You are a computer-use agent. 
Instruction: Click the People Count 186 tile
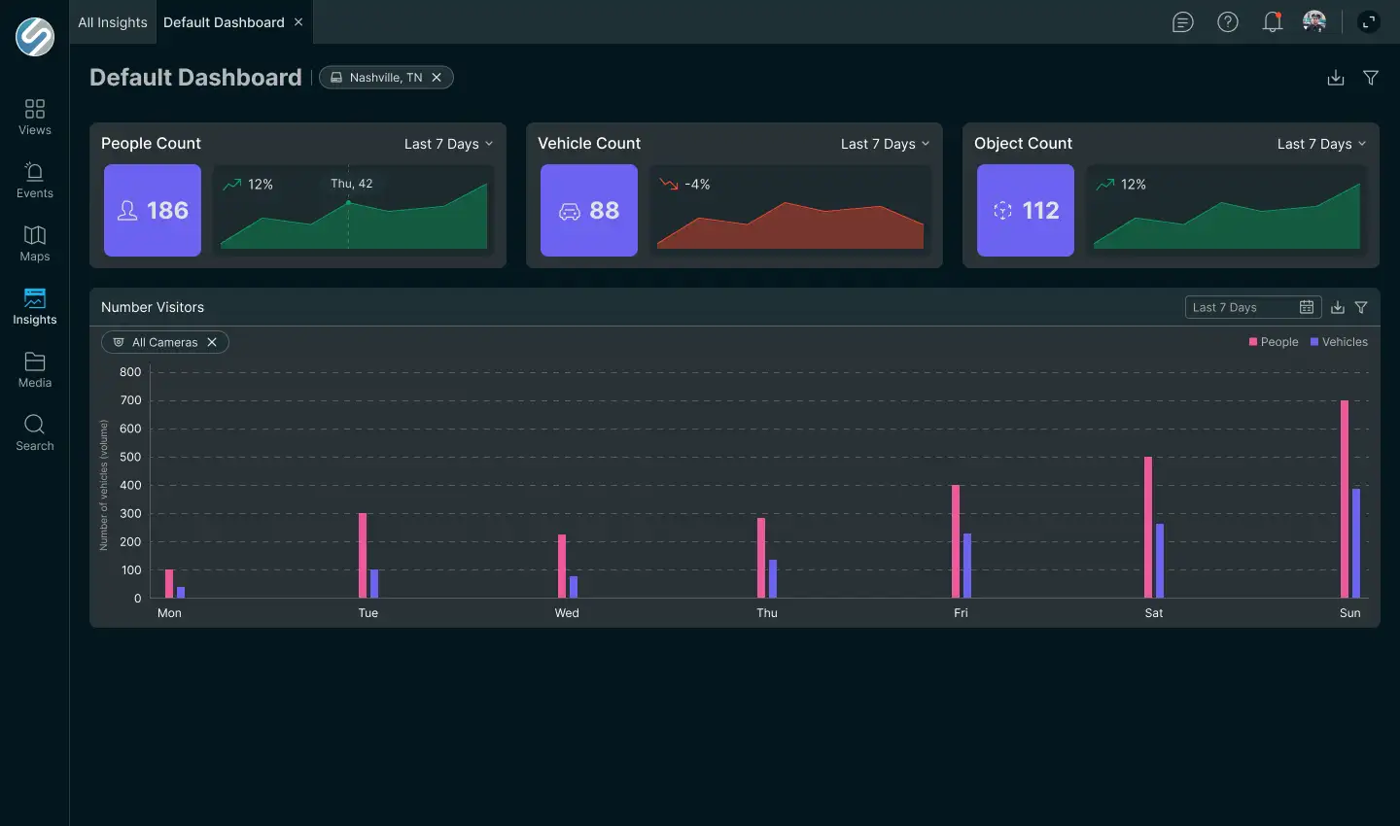(x=153, y=210)
